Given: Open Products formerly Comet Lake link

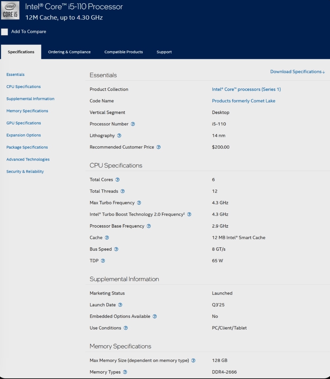Looking at the screenshot, I should tap(244, 101).
